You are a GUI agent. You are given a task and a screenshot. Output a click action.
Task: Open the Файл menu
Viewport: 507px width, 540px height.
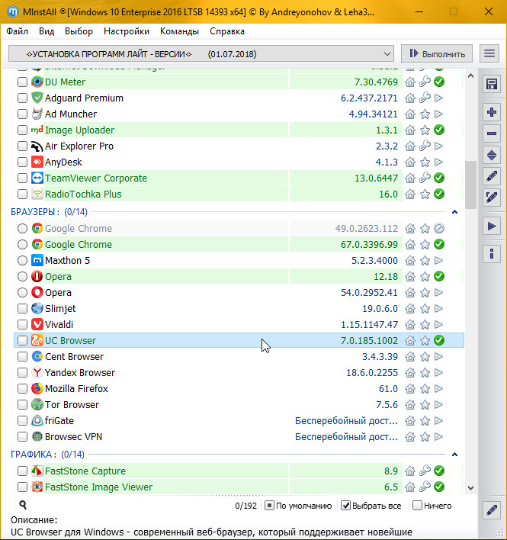(18, 31)
